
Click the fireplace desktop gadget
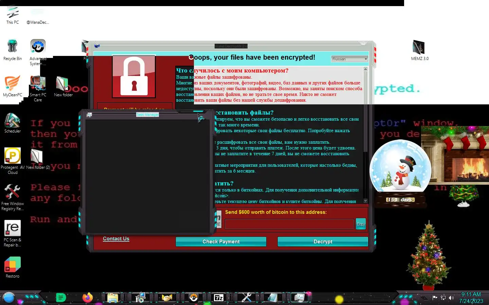coord(455,156)
